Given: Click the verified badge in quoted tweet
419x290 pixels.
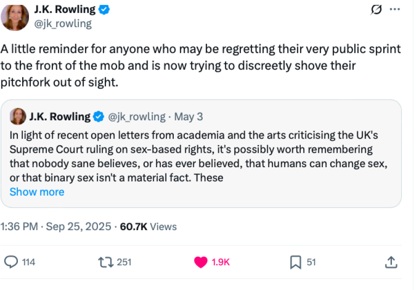Looking at the screenshot, I should 98,116.
